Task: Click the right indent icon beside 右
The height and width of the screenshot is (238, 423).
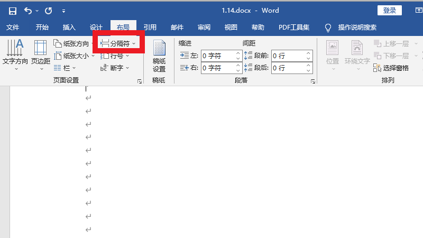Action: (x=185, y=68)
